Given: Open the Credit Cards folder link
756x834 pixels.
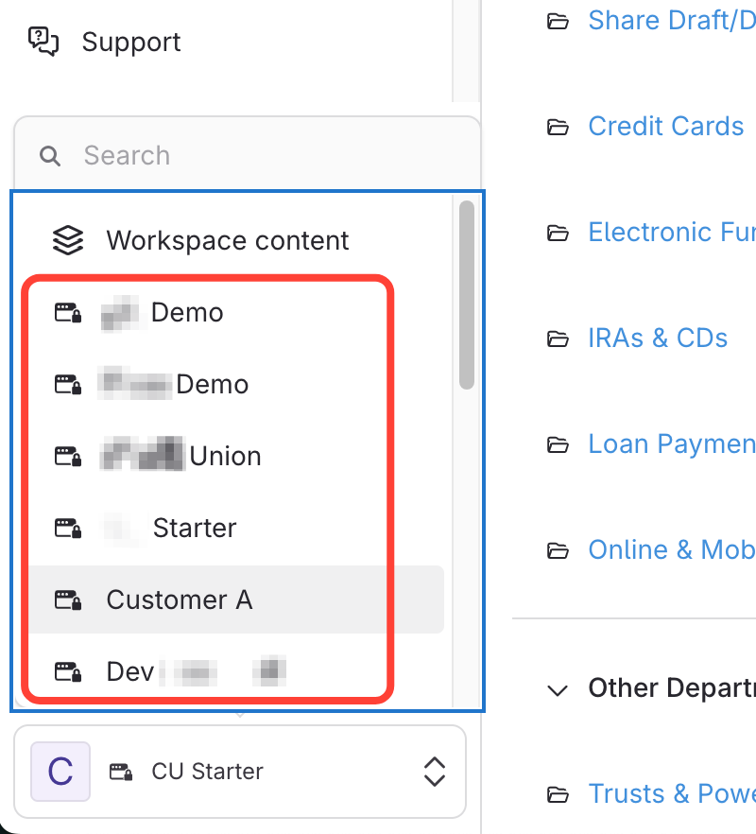Looking at the screenshot, I should click(x=665, y=127).
